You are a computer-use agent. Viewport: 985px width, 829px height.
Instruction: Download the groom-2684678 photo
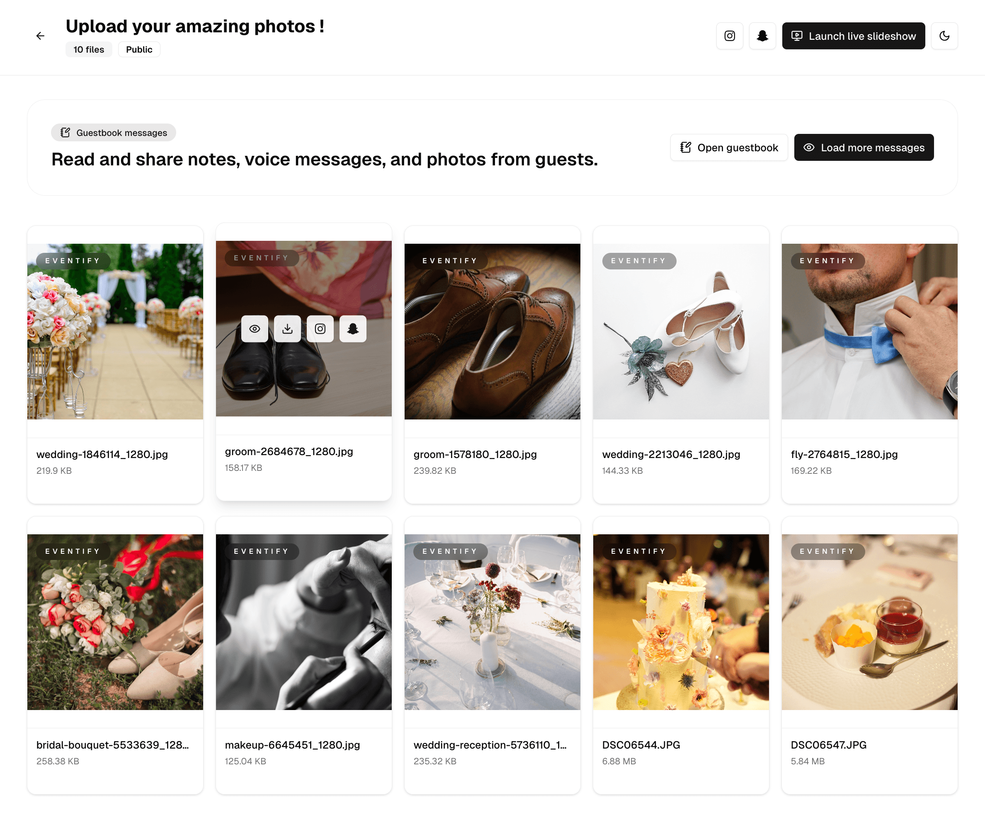pos(288,329)
